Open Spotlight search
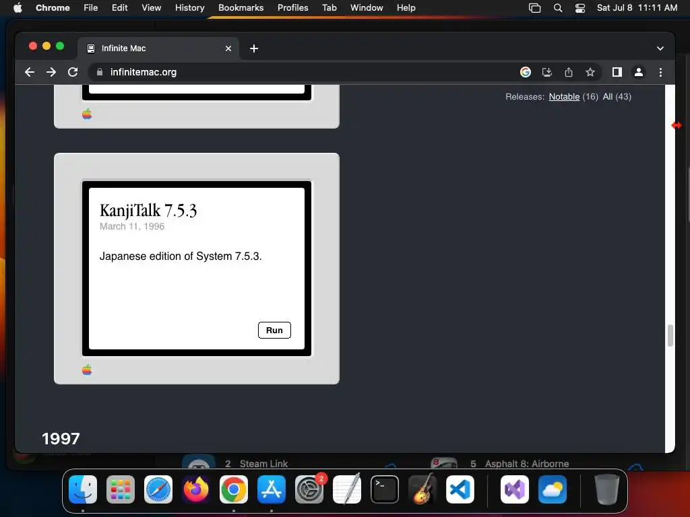690x517 pixels. (557, 8)
